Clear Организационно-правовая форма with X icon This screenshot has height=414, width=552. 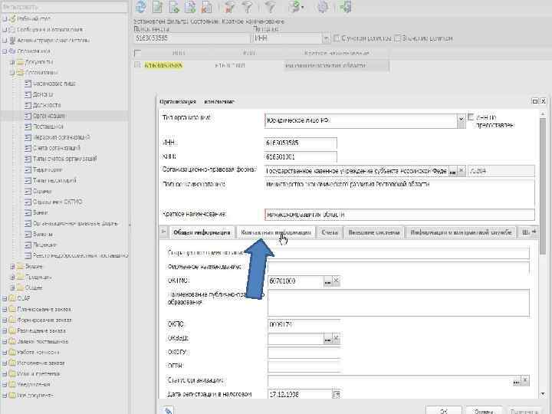(x=462, y=171)
